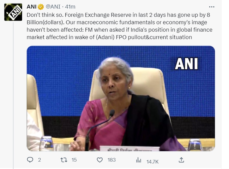Image resolution: width=229 pixels, height=169 pixels.
Task: Click the ANI watermark on the photo
Action: pyautogui.click(x=187, y=64)
